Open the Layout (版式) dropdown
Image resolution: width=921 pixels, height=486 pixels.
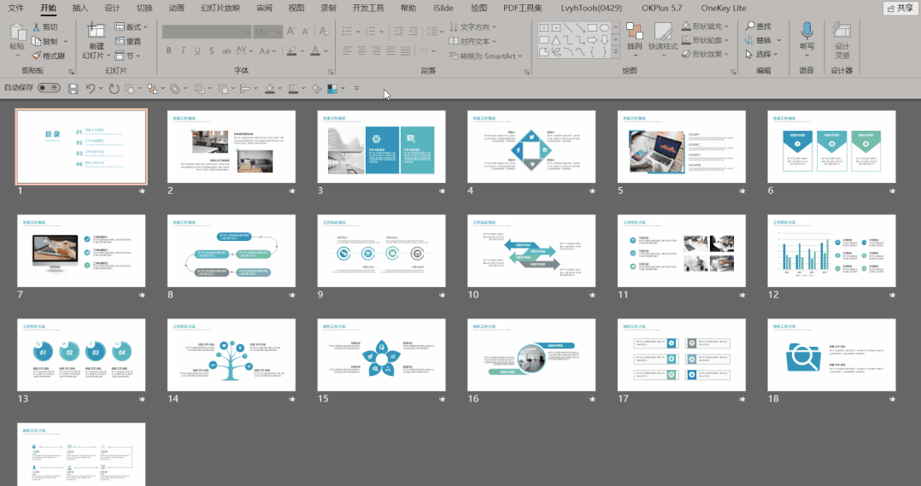[x=131, y=27]
